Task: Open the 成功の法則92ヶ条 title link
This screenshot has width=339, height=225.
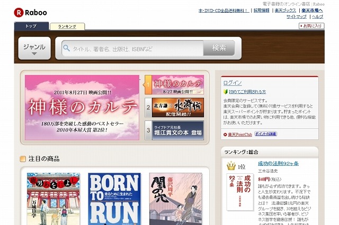Action: 278,164
